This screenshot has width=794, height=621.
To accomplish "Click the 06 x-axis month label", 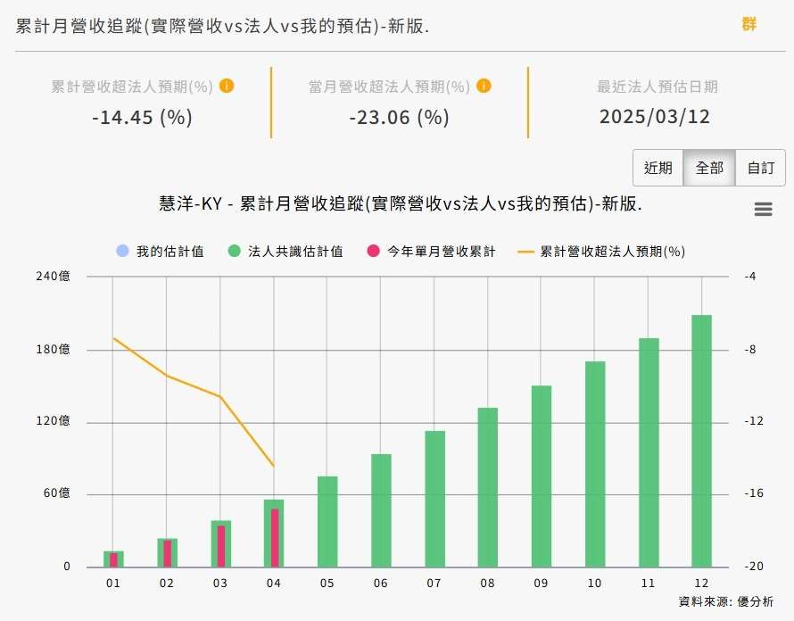I will click(381, 583).
